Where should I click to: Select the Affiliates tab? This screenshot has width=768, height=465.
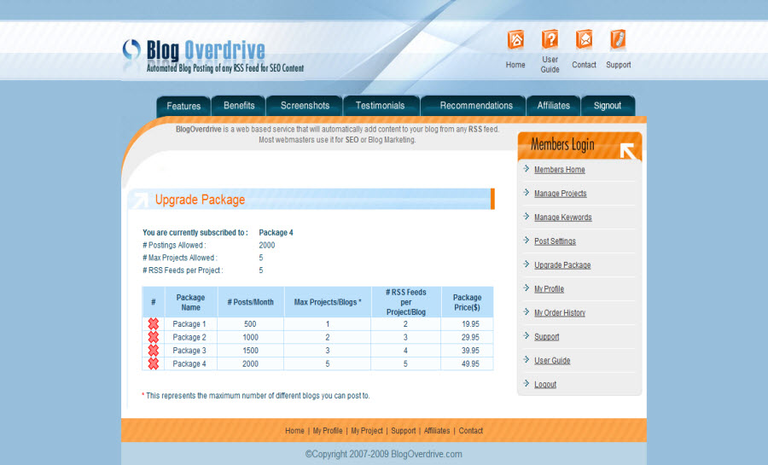554,106
